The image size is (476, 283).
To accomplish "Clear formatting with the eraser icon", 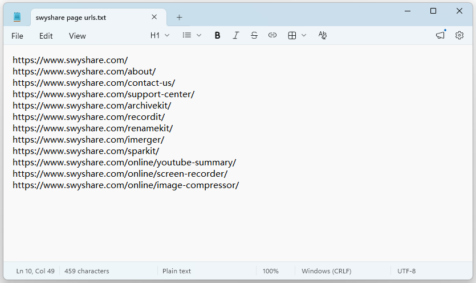I will (x=323, y=35).
